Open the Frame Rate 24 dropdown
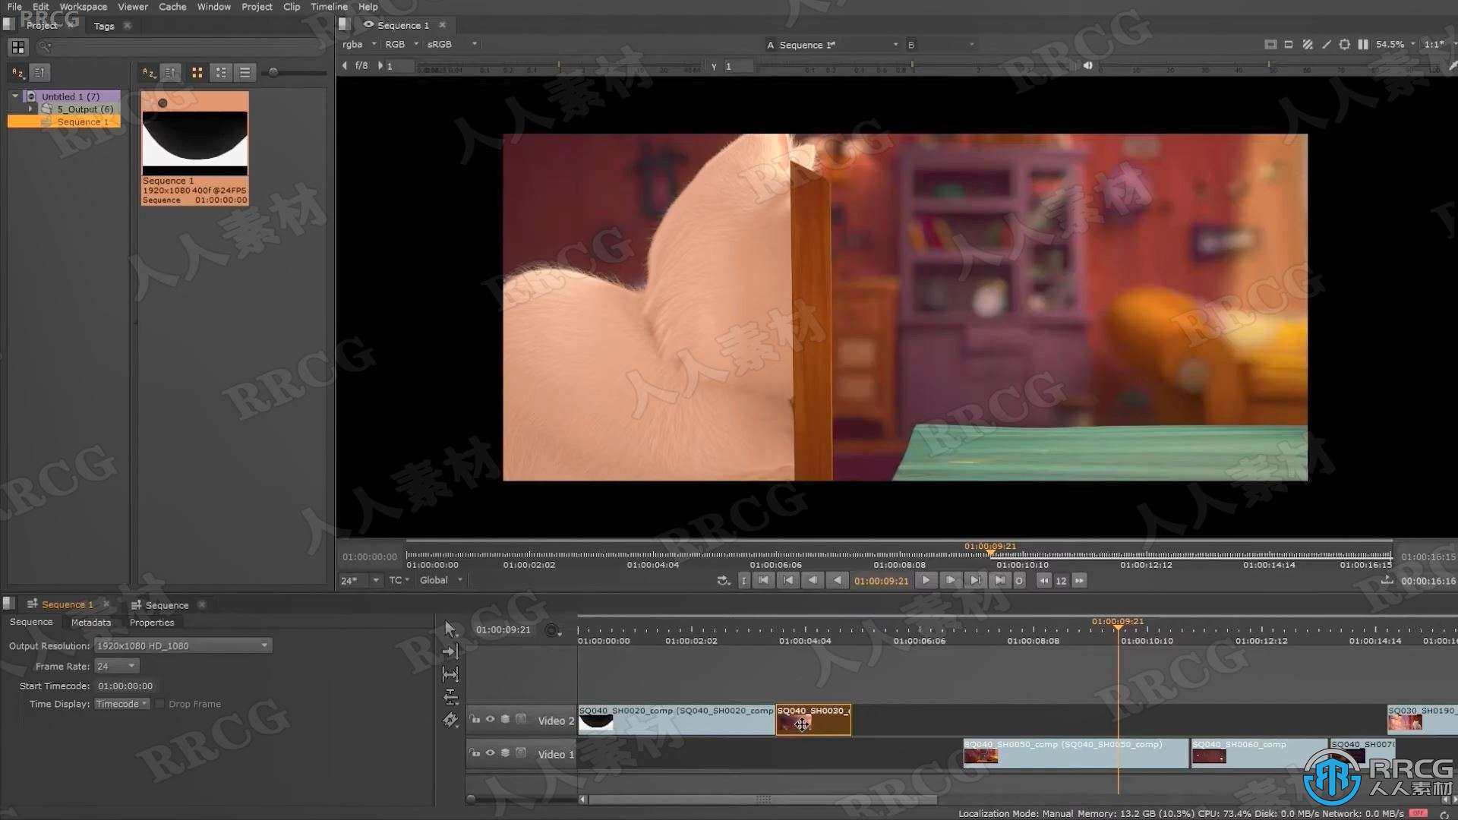Screen dimensions: 1458x820 coord(117,667)
